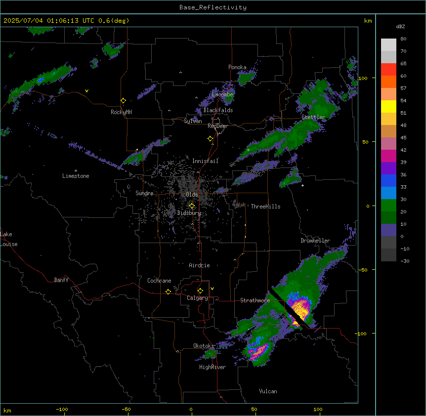Click the Stettler label

[313, 117]
